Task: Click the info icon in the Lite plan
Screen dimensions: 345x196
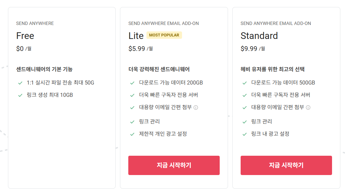Action: (x=196, y=107)
